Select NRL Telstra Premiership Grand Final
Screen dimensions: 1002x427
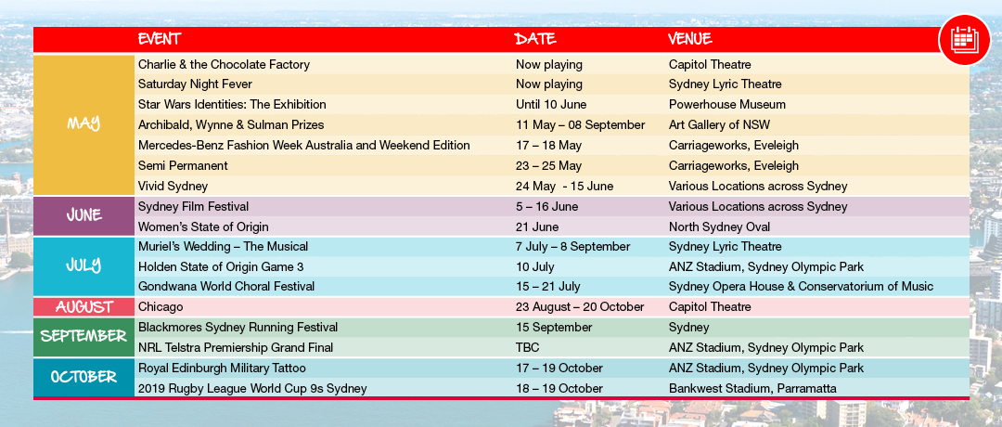236,348
